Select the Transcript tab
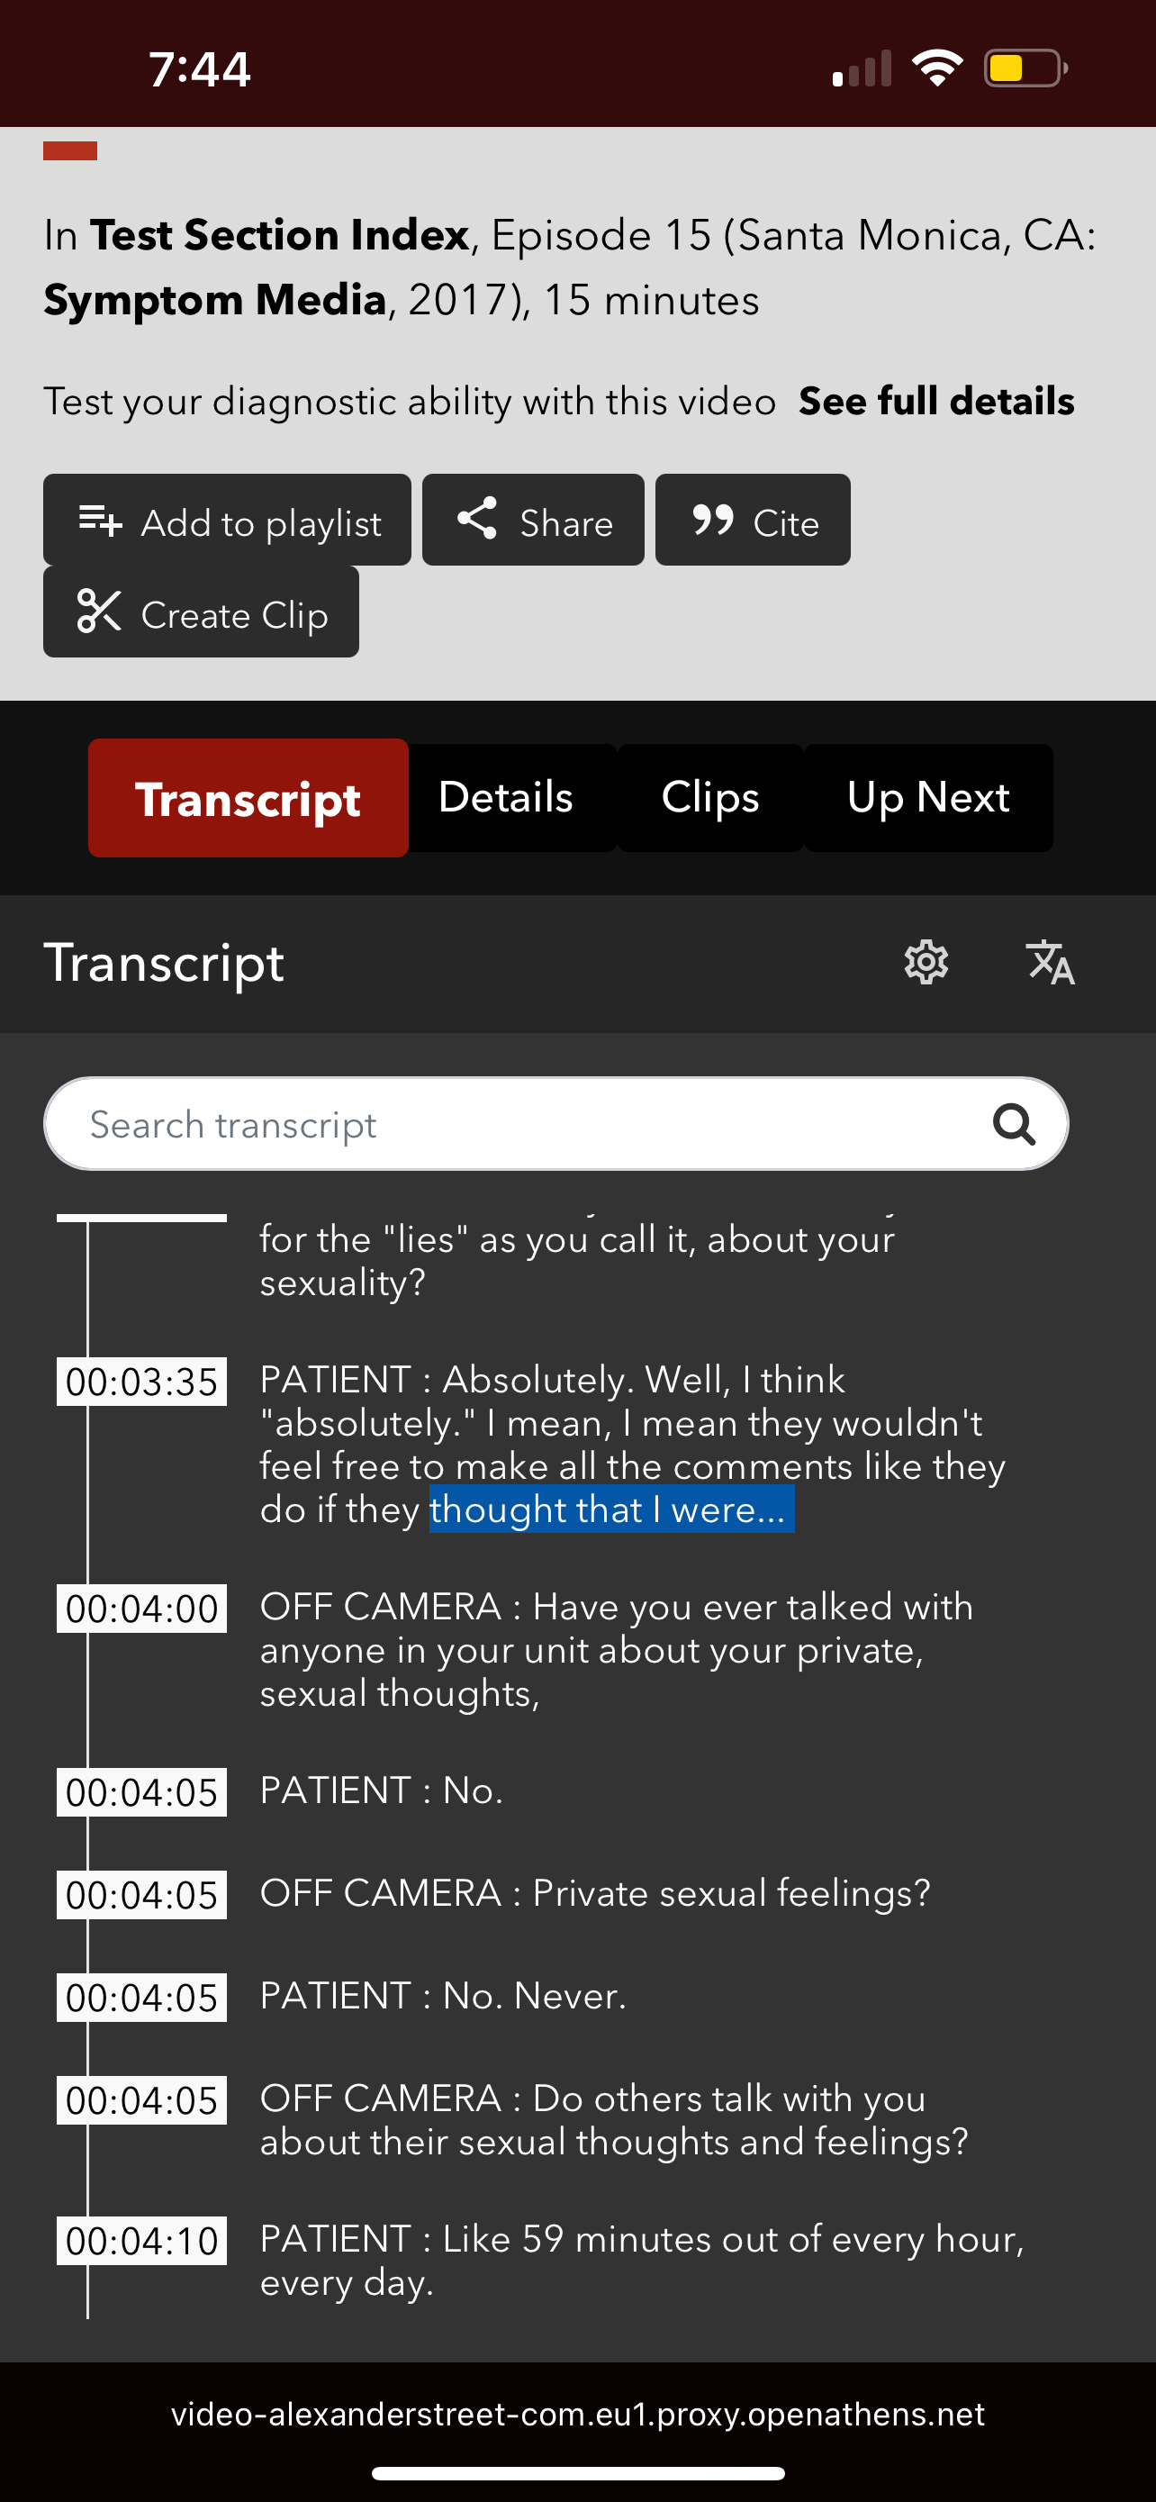The image size is (1156, 2502). [248, 798]
